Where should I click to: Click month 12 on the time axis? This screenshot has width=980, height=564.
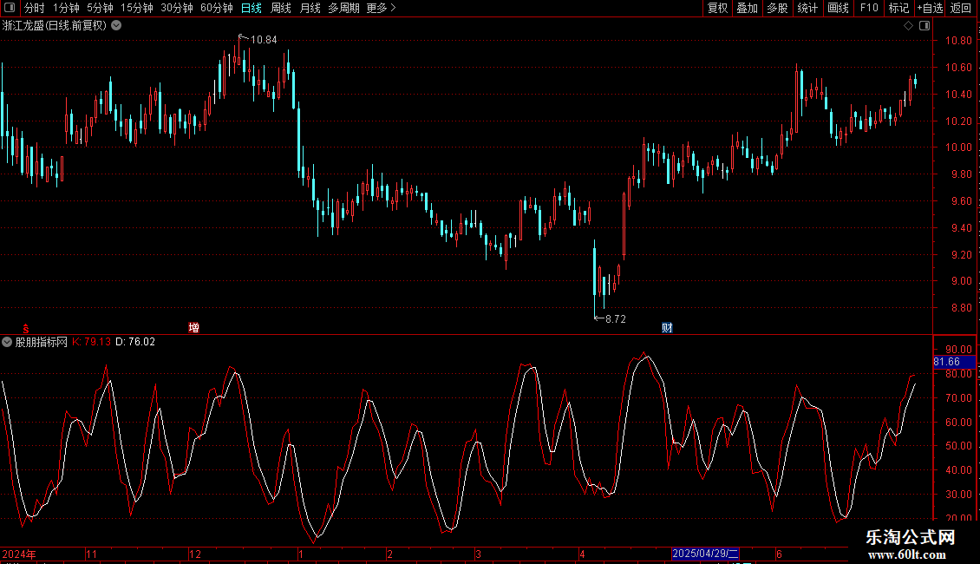click(195, 554)
